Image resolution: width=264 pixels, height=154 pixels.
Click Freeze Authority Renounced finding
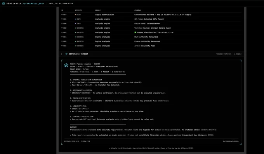point(147,41)
